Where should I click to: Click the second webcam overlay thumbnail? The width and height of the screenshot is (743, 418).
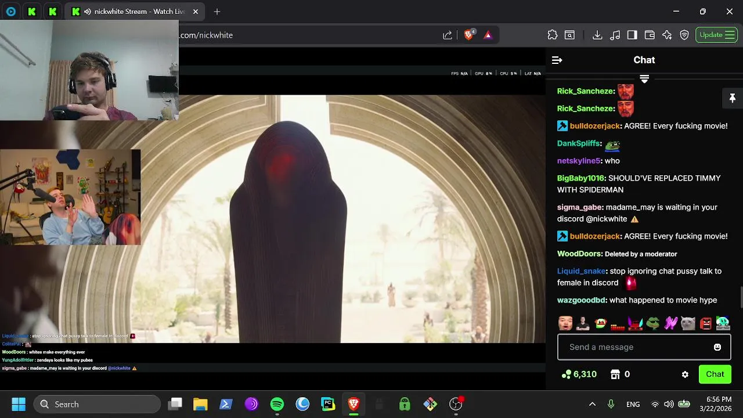coord(70,197)
